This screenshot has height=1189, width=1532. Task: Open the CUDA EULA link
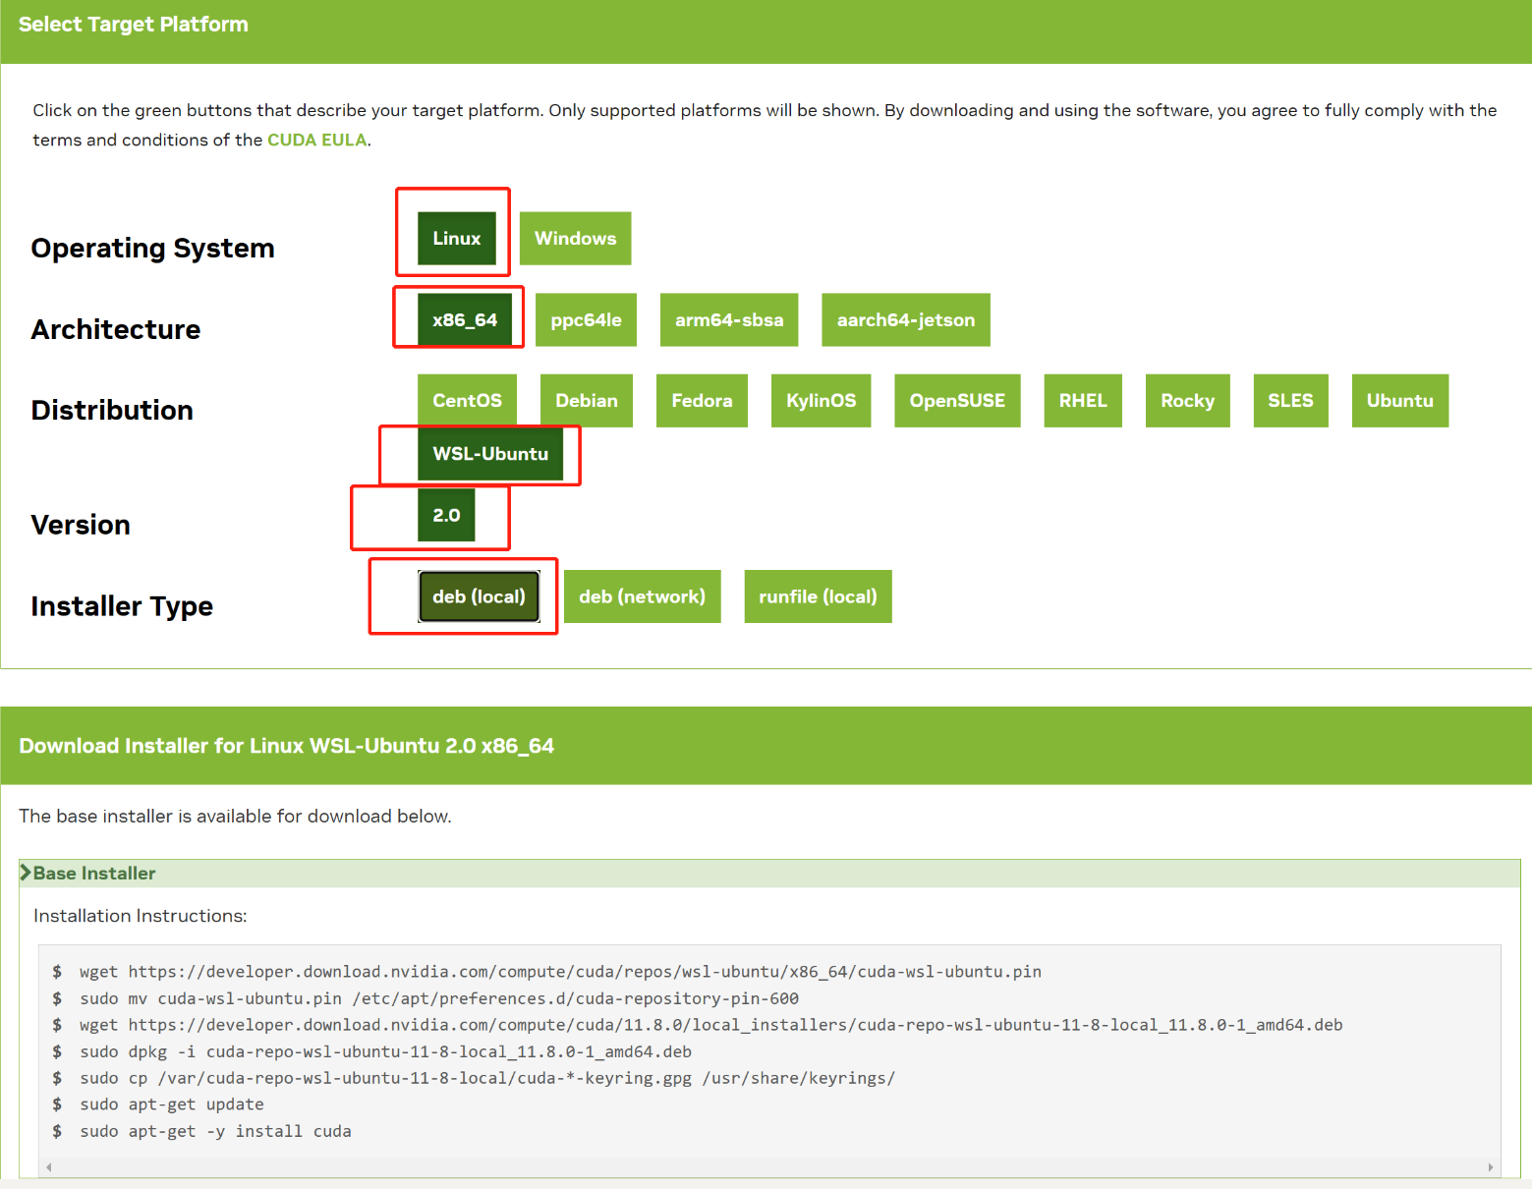coord(316,140)
